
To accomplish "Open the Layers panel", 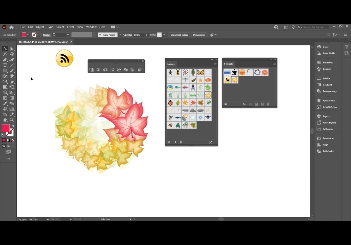I will point(326,116).
